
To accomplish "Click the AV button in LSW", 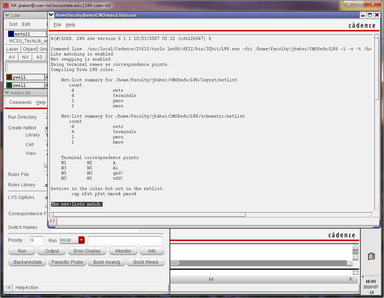I will pyautogui.click(x=12, y=57).
